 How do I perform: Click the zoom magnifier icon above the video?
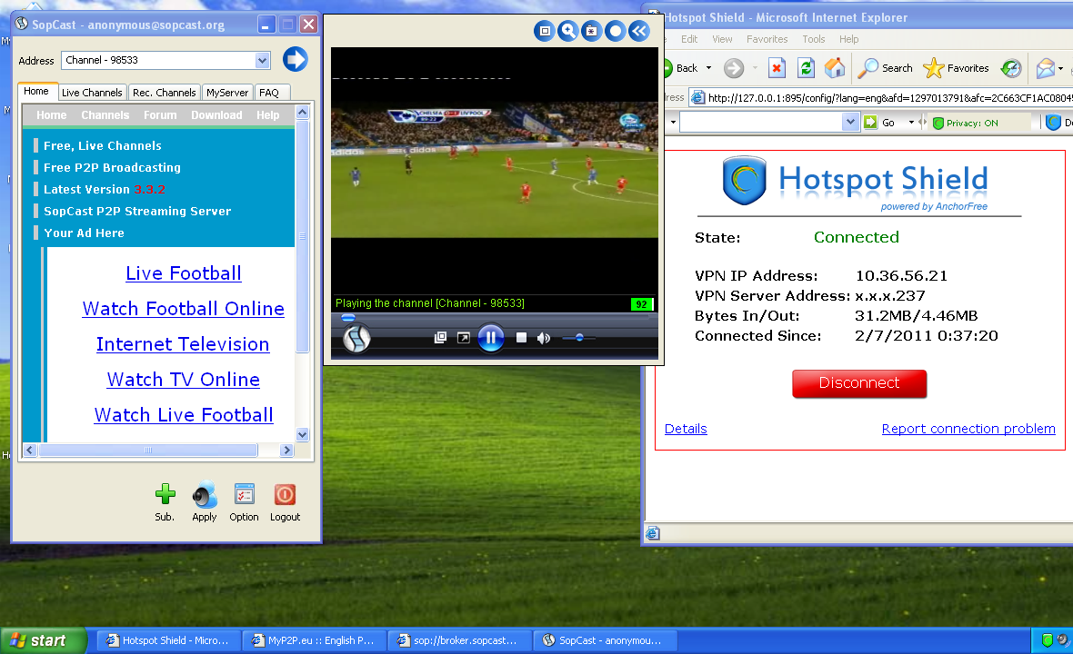tap(568, 31)
